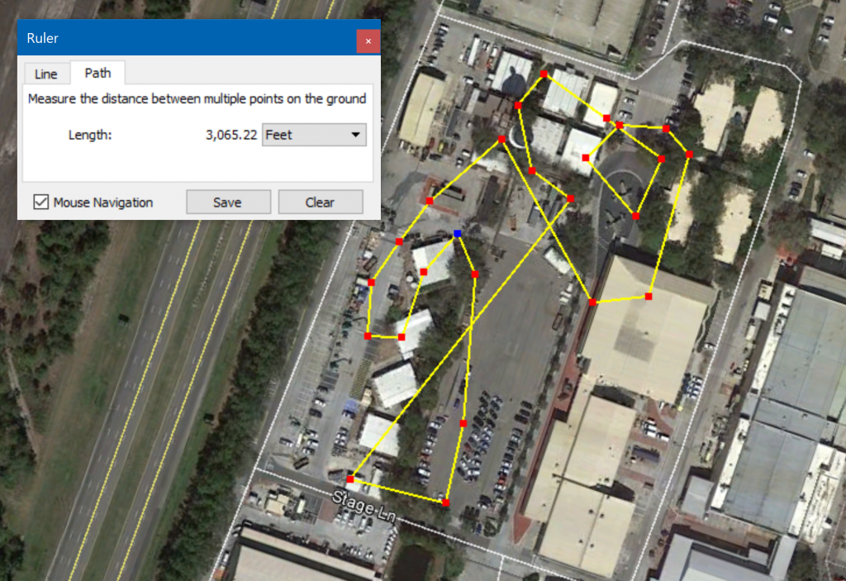The image size is (846, 581).
Task: Save the measured path
Action: click(228, 202)
